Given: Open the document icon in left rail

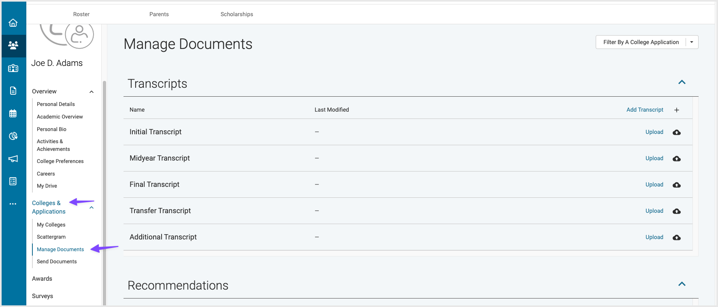Looking at the screenshot, I should pyautogui.click(x=13, y=91).
